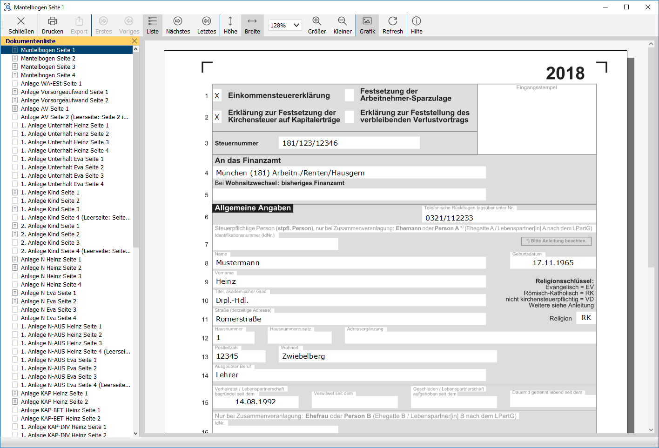Reload the view with Refresh
659x448 pixels.
[393, 21]
